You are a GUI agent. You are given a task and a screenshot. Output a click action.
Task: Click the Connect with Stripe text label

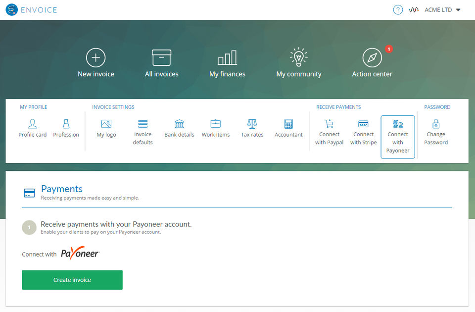click(x=364, y=138)
